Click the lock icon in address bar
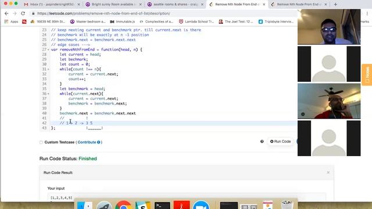 pos(33,13)
